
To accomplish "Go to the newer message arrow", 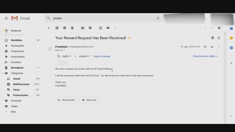I will pyautogui.click(x=205, y=28).
